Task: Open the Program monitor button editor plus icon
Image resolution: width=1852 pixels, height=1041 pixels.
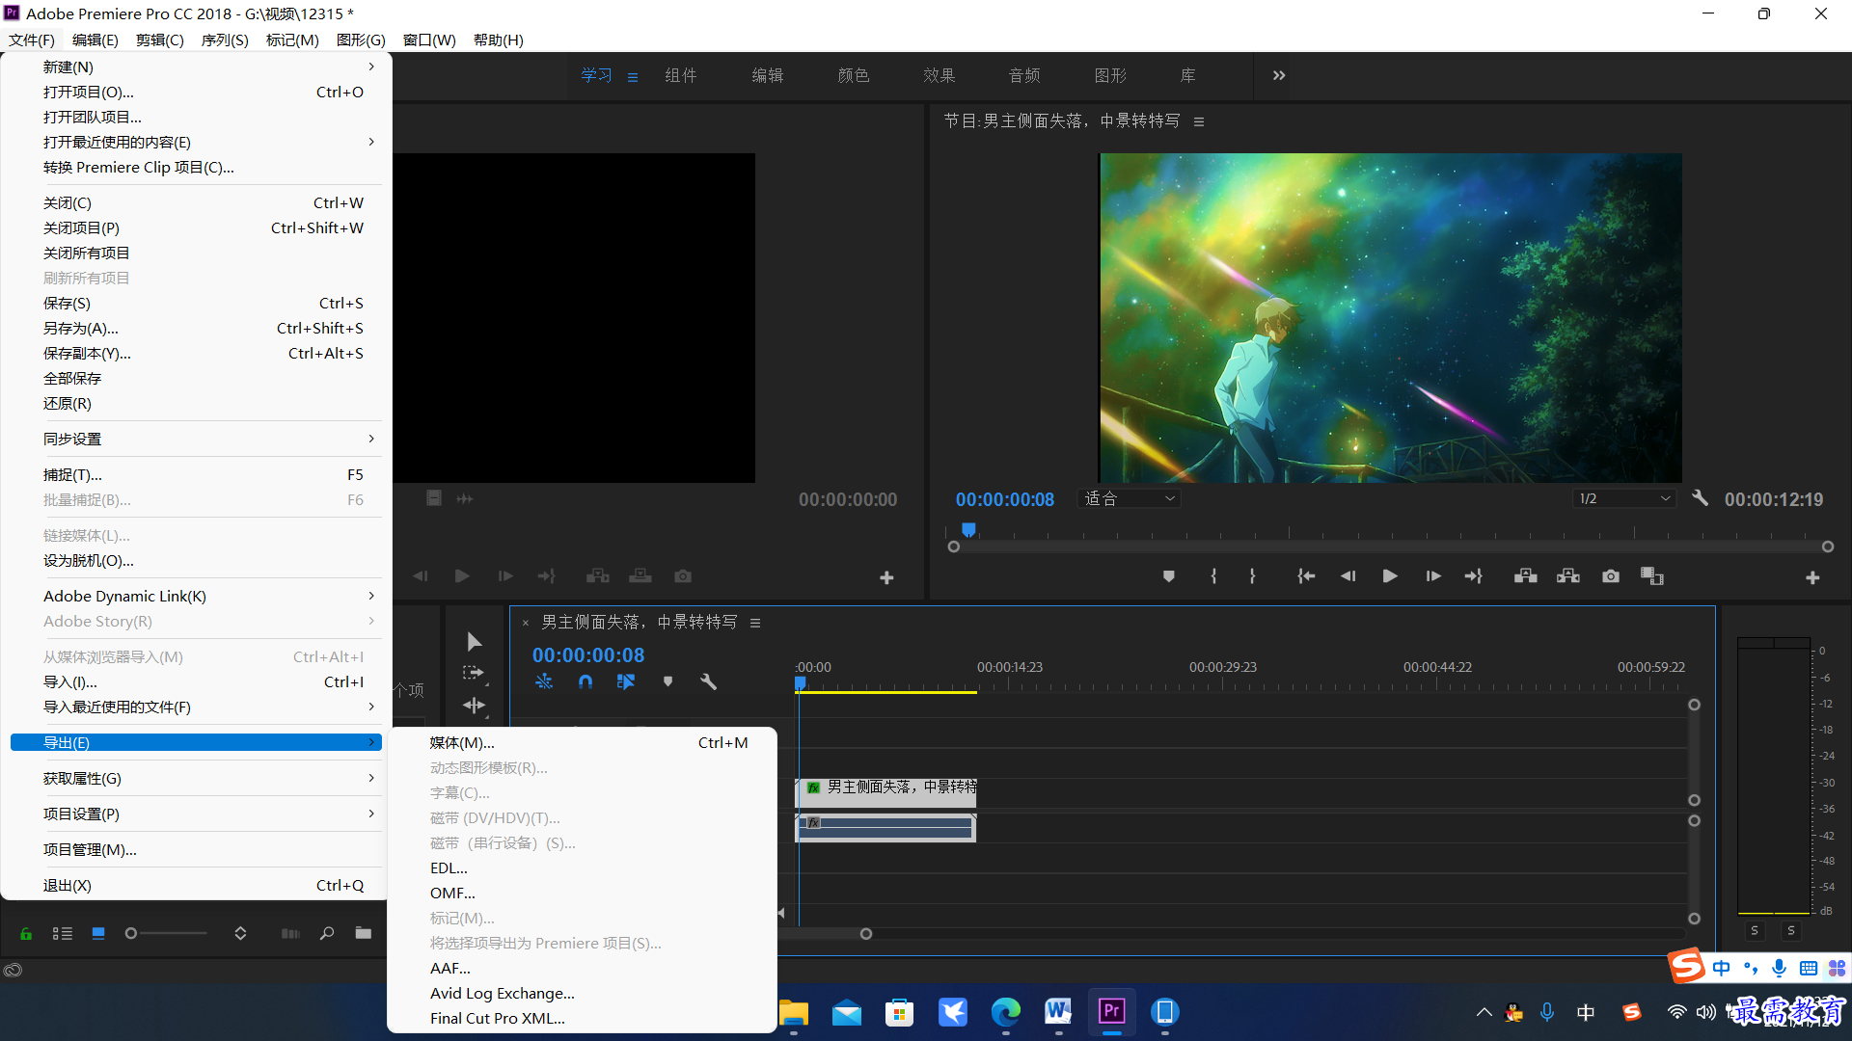Action: click(1812, 577)
